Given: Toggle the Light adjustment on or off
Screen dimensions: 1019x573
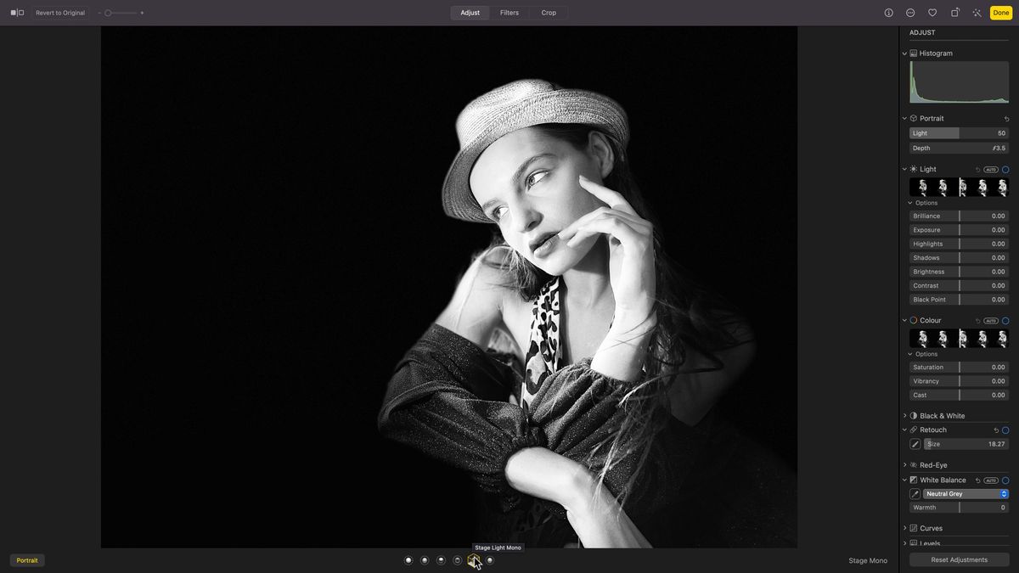Looking at the screenshot, I should [x=1005, y=169].
